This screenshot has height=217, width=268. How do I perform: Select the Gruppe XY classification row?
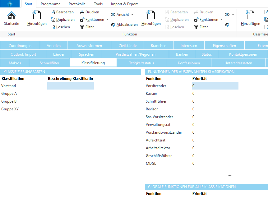pos(10,109)
